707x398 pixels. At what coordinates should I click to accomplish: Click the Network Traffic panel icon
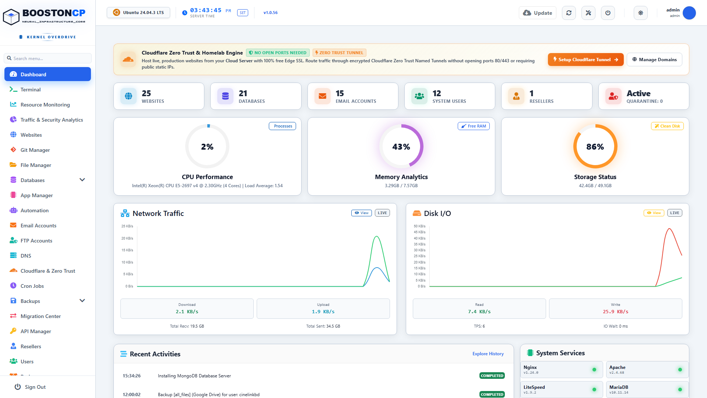click(x=125, y=213)
